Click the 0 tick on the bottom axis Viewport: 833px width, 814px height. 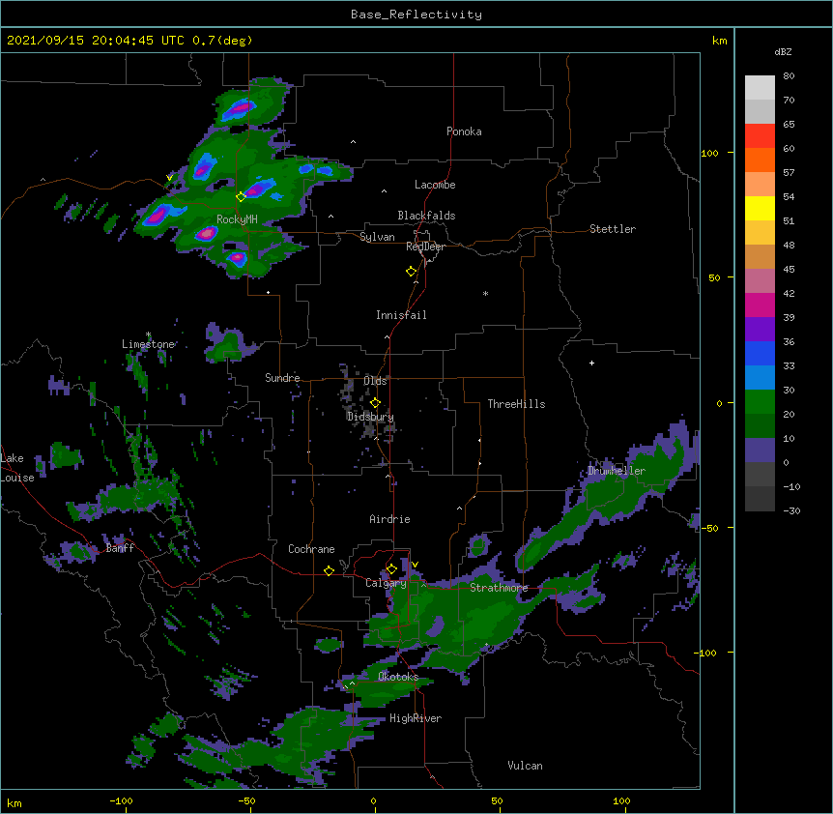373,800
